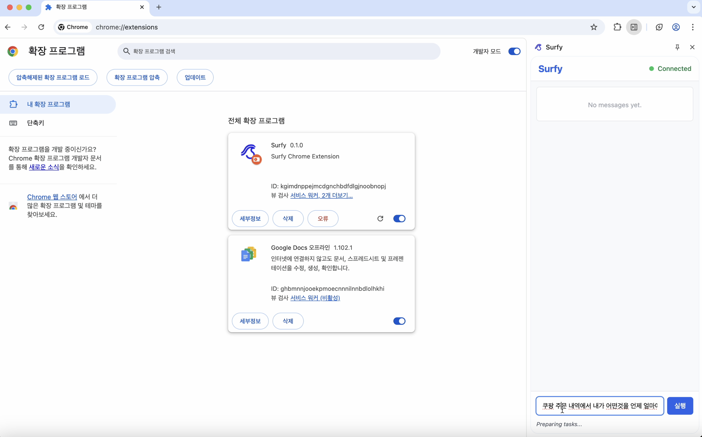Select 단축키 in the sidebar
The width and height of the screenshot is (702, 437).
click(35, 123)
